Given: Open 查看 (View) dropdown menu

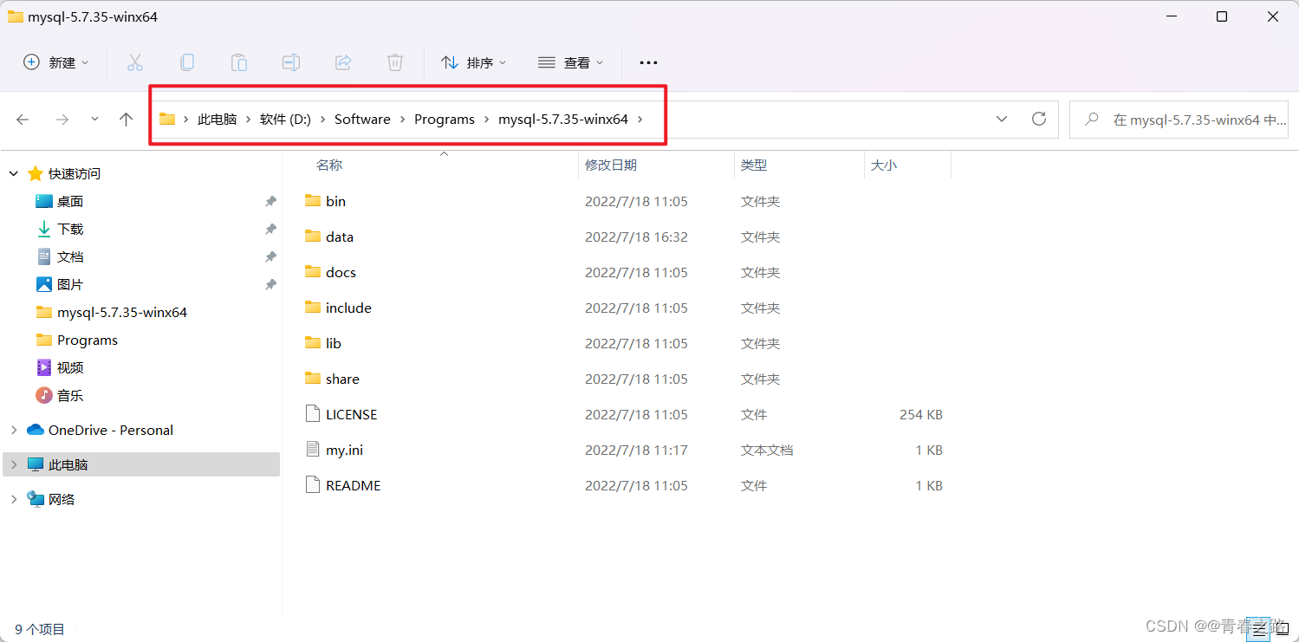Looking at the screenshot, I should (x=571, y=62).
